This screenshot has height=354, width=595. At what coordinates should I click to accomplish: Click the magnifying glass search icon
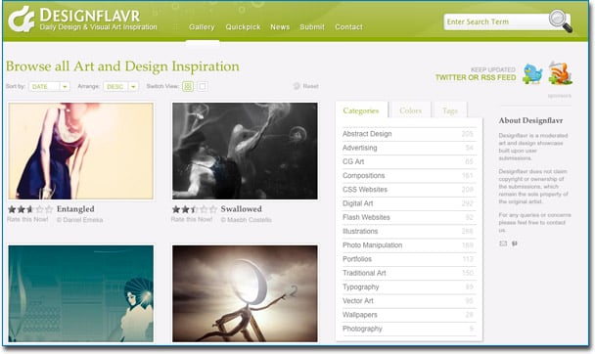point(561,21)
